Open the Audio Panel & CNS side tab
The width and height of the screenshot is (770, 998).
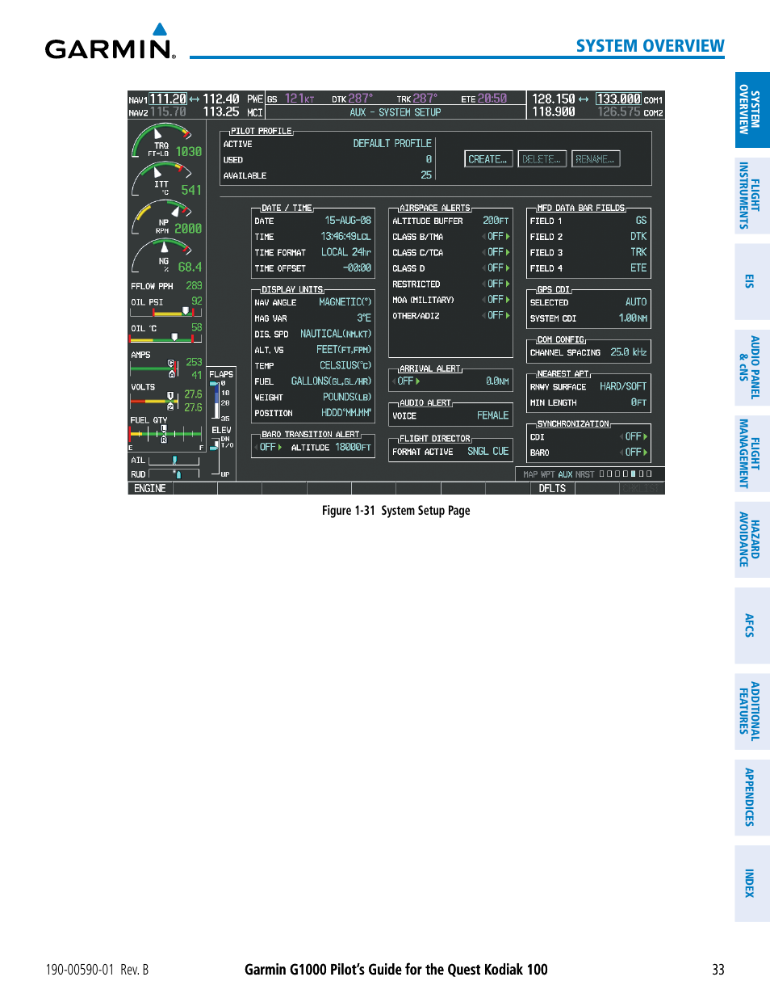click(752, 368)
